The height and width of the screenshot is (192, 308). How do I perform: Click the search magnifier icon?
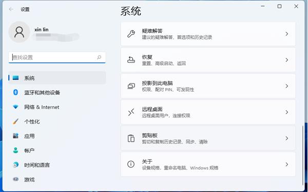click(x=99, y=57)
